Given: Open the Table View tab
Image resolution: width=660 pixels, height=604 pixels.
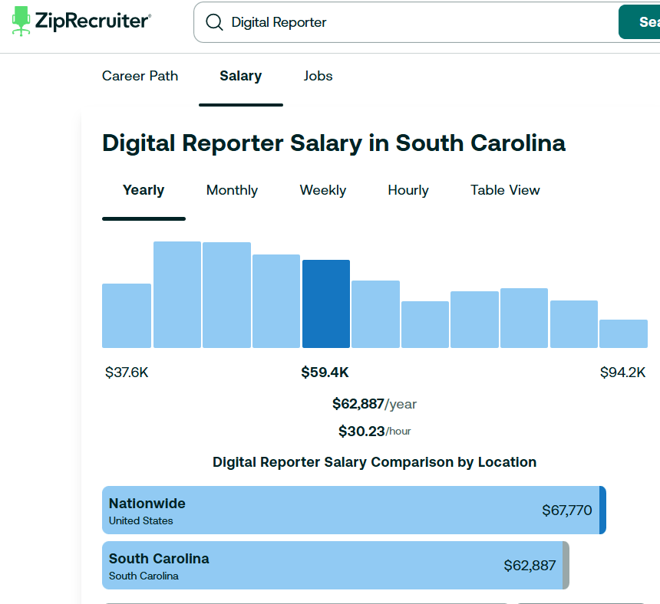Looking at the screenshot, I should (505, 190).
